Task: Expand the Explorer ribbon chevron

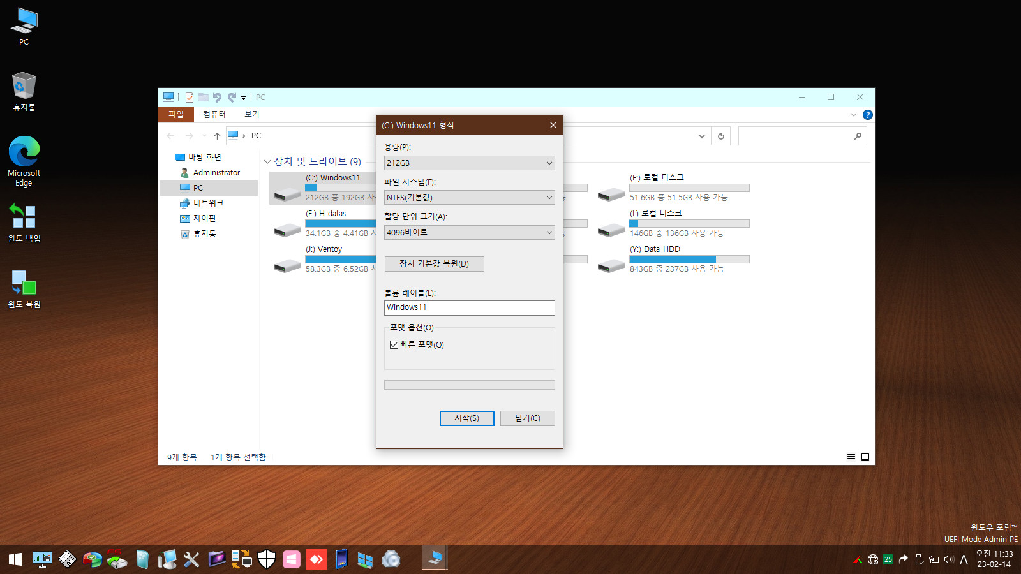Action: [x=854, y=115]
